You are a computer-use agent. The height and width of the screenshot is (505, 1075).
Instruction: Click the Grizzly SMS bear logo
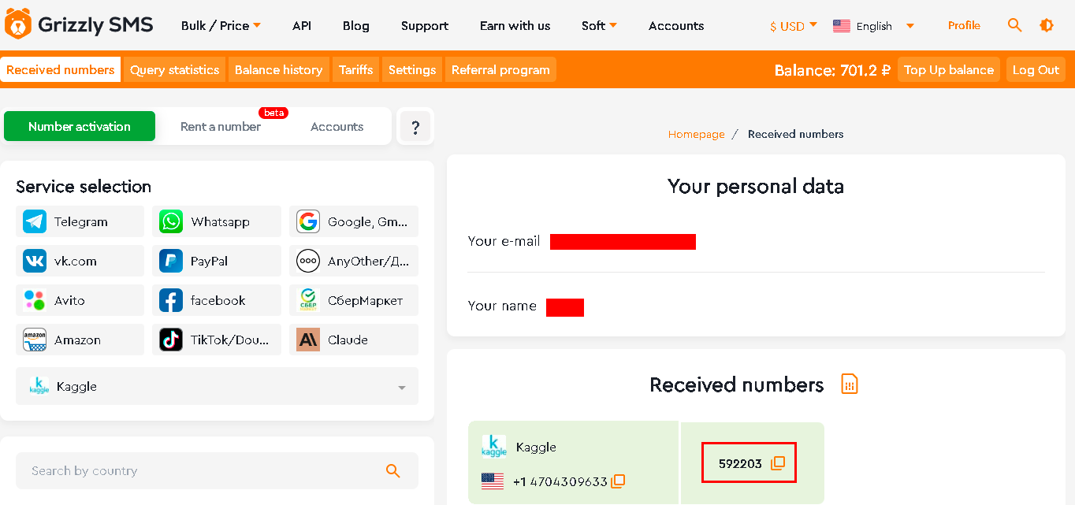18,24
